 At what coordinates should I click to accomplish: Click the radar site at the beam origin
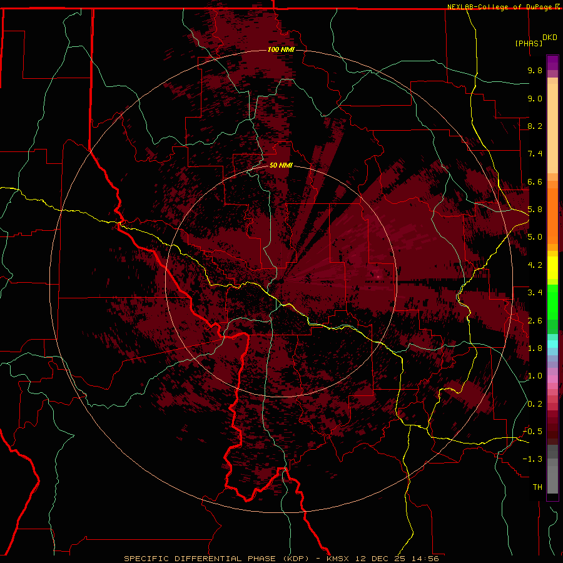(x=281, y=281)
